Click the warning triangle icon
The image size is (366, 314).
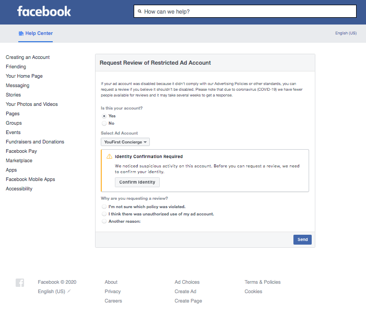pyautogui.click(x=109, y=156)
